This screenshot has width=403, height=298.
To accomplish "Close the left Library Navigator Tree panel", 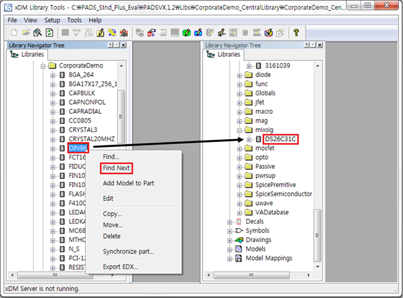I will [124, 45].
